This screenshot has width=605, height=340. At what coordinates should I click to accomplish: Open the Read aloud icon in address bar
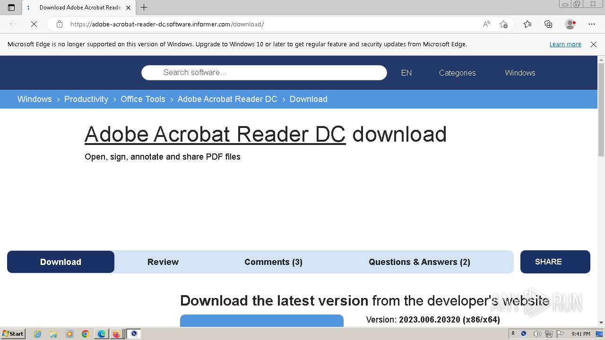click(x=486, y=24)
